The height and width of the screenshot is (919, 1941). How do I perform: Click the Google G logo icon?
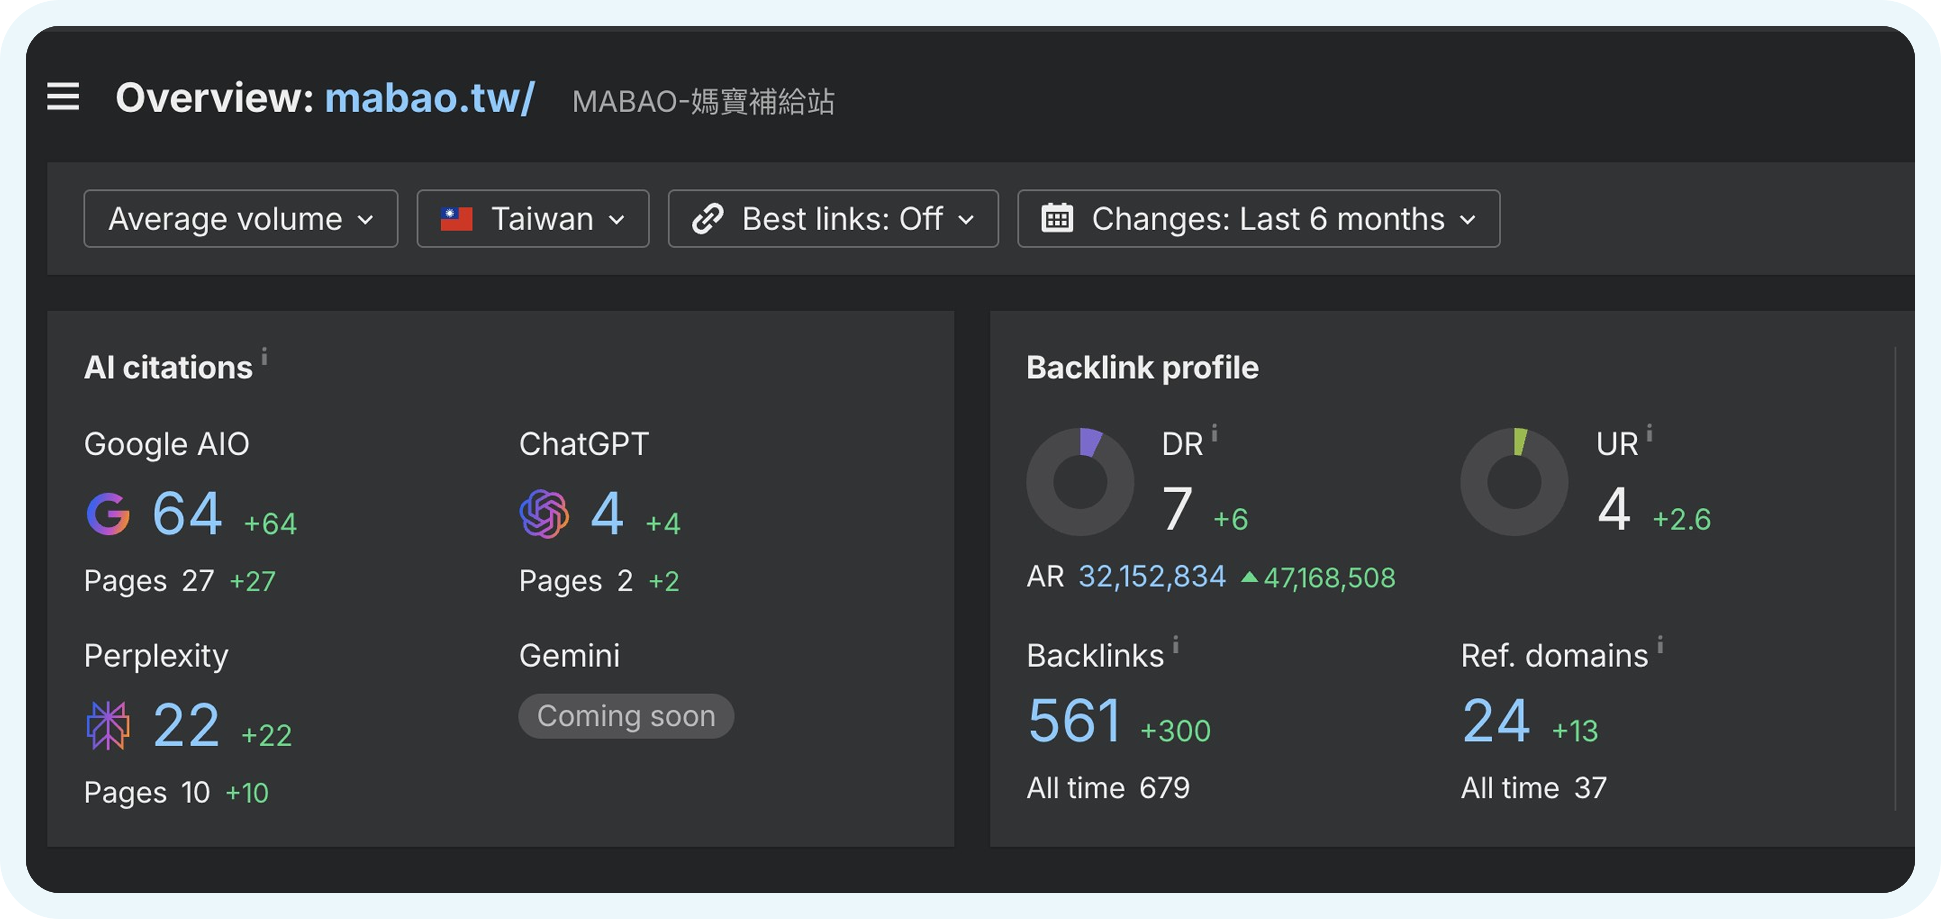pos(108,514)
